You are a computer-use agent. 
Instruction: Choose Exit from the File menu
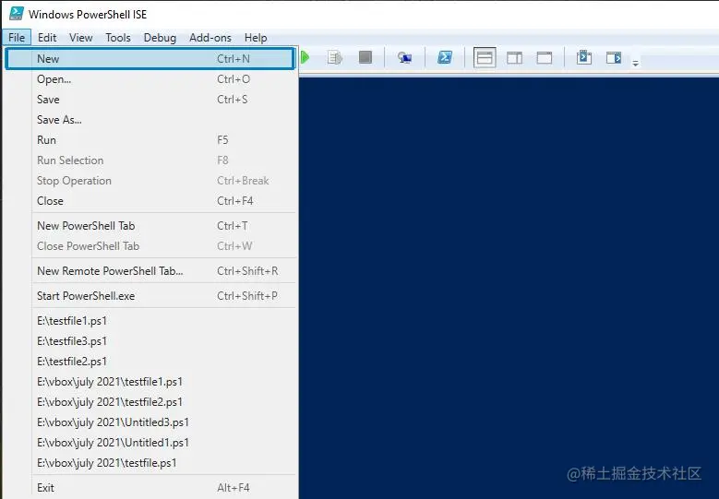pos(150,488)
